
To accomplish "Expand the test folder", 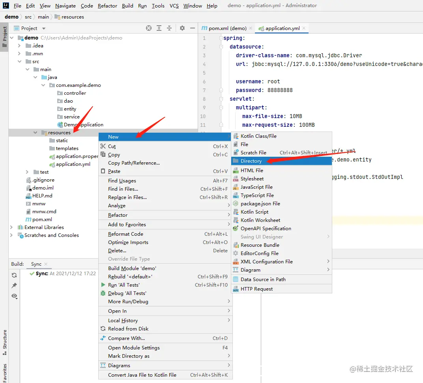I will (27, 172).
